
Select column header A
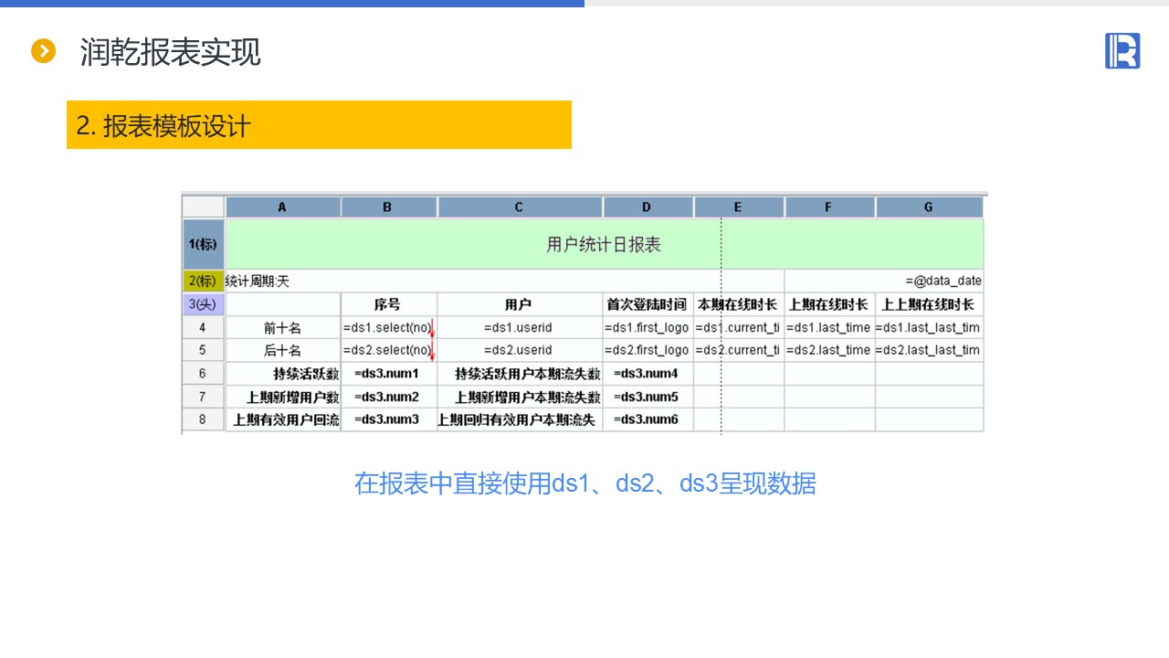coord(283,207)
